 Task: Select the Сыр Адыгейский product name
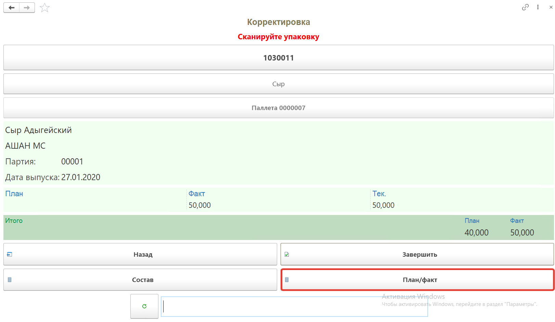(39, 130)
